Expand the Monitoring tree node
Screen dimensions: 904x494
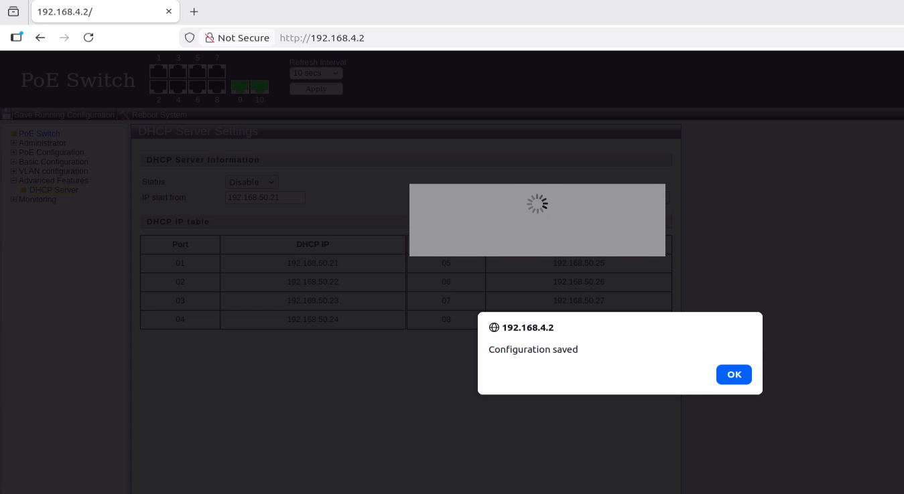tap(13, 199)
